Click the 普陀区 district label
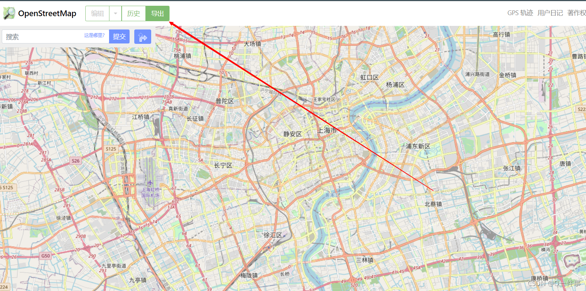 (225, 101)
